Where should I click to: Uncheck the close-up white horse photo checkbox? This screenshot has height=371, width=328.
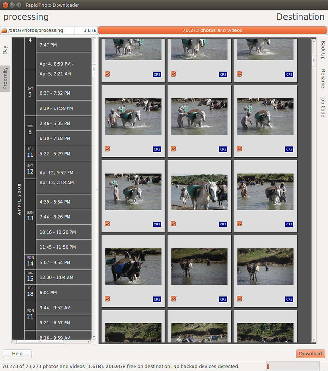(x=174, y=224)
